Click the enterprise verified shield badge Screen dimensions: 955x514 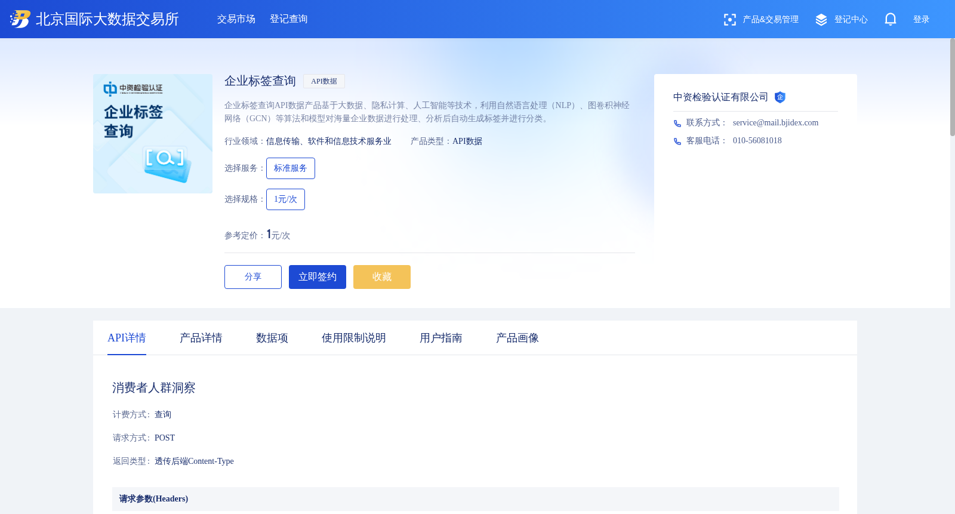pyautogui.click(x=780, y=97)
